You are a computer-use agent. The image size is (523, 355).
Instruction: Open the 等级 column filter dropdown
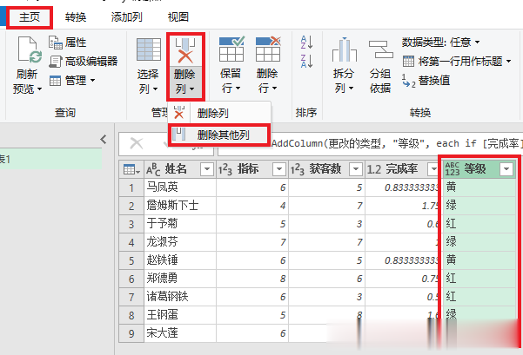[506, 169]
